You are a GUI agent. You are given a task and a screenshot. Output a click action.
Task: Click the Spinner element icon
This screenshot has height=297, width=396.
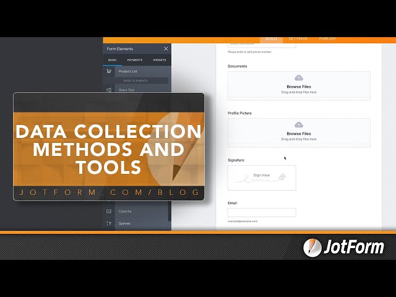(x=109, y=223)
